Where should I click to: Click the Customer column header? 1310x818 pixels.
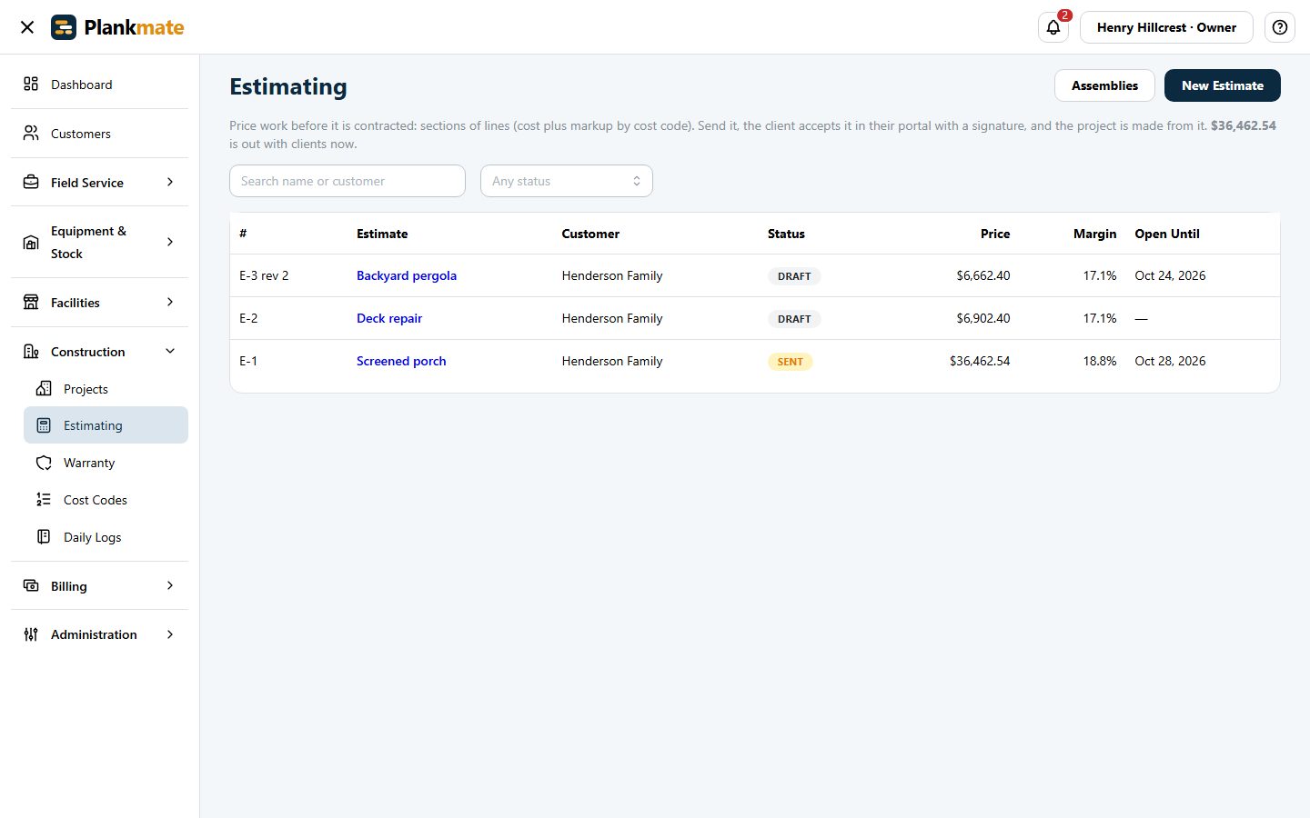(x=590, y=234)
